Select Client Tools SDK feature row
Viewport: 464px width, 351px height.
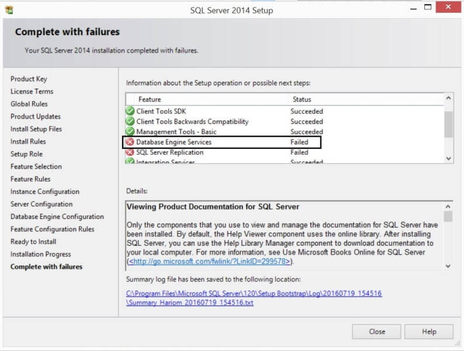[284, 111]
